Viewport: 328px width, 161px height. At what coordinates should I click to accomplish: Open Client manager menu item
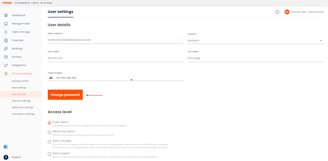(x=21, y=32)
